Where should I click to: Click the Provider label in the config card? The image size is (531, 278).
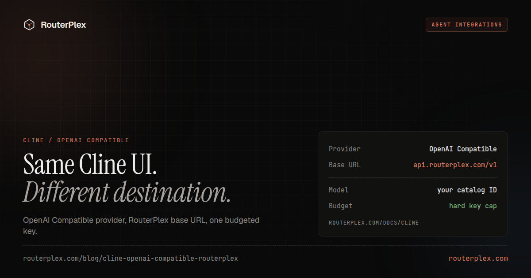[x=345, y=149]
